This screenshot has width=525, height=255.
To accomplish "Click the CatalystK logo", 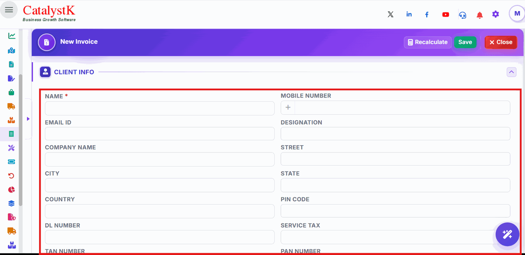I will click(x=49, y=13).
